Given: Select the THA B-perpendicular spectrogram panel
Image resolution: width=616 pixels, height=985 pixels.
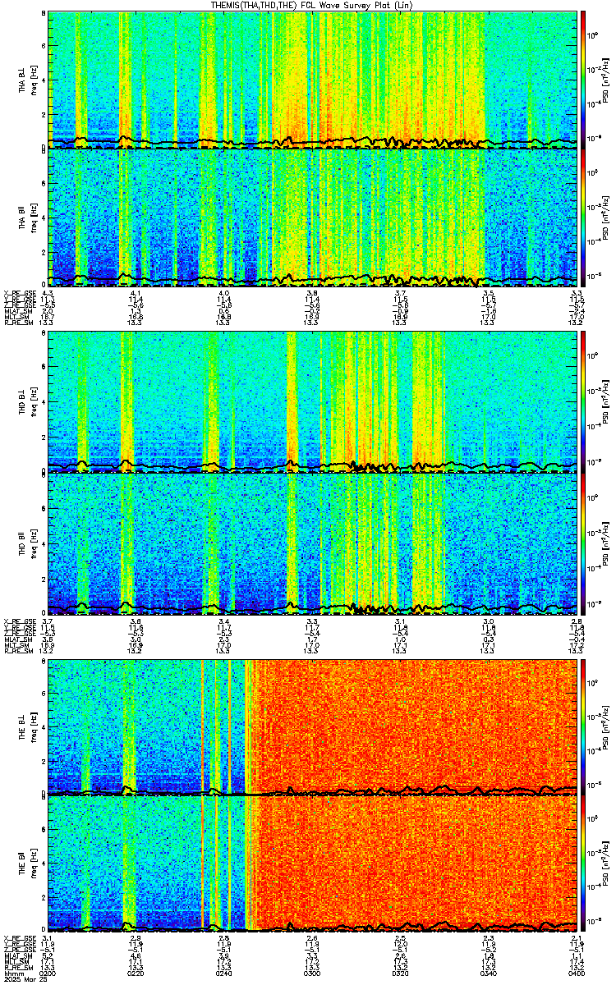Looking at the screenshot, I should click(x=313, y=80).
